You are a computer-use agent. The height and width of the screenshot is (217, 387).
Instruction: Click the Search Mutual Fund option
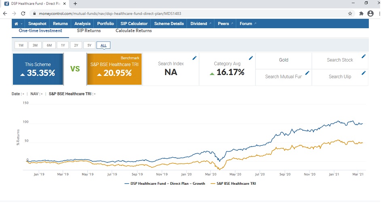click(283, 77)
